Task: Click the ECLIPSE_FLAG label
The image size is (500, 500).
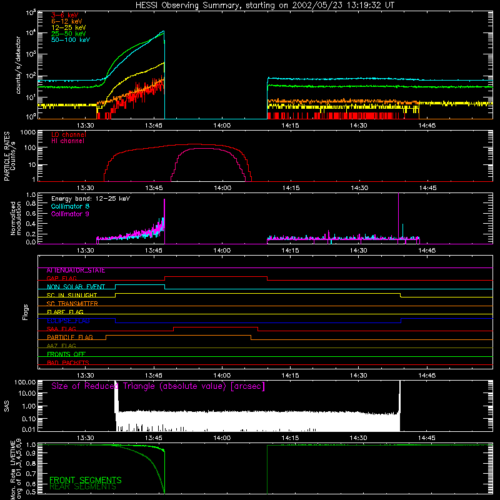Action: click(x=68, y=321)
